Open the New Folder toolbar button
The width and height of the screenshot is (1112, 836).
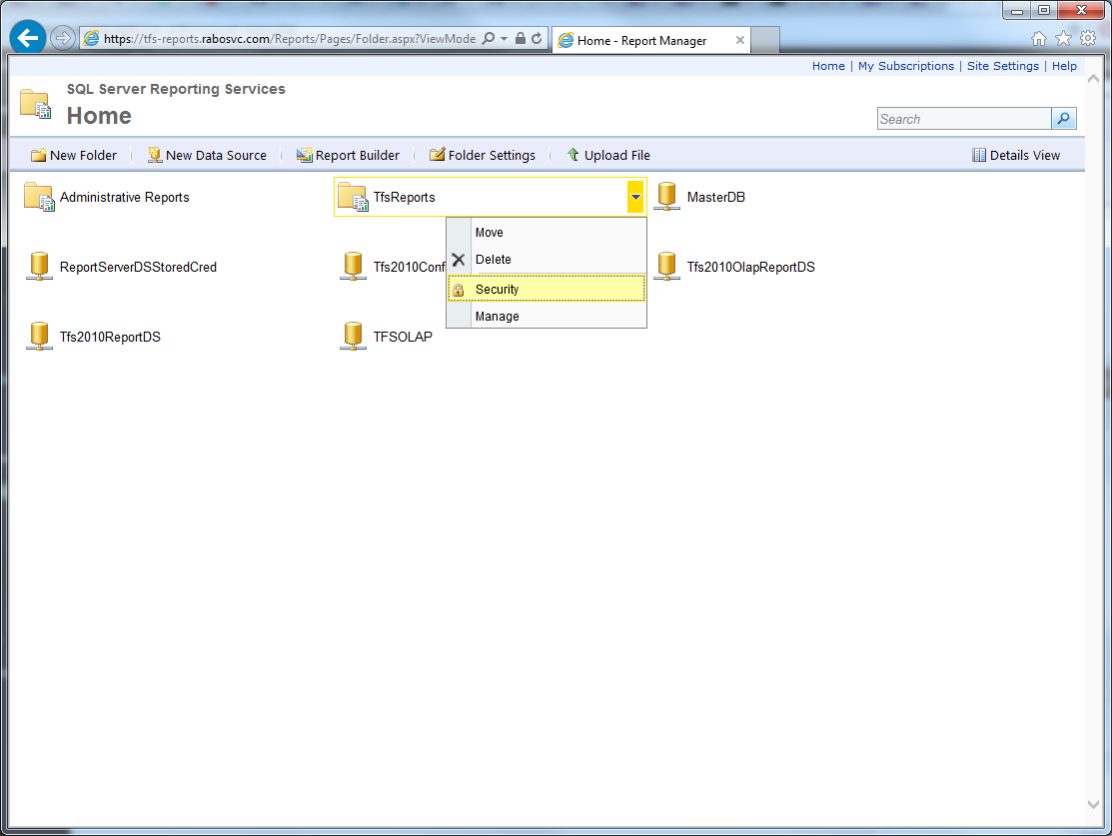pos(74,156)
